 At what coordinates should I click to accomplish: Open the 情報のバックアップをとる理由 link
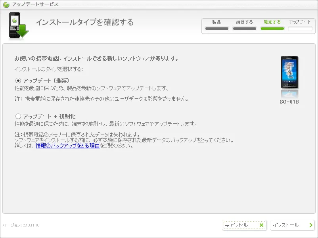pyautogui.click(x=68, y=146)
